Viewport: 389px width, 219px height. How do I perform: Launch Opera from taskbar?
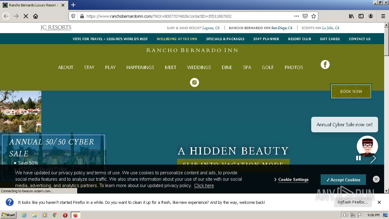[65, 215]
